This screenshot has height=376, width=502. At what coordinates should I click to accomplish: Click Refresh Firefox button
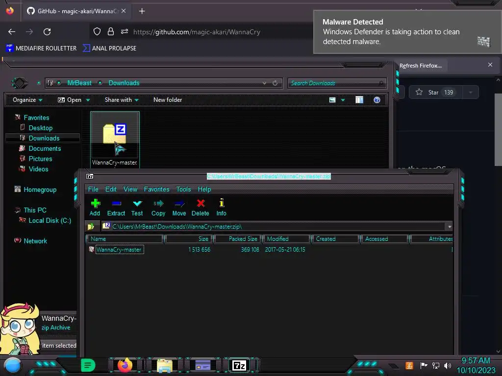click(420, 66)
